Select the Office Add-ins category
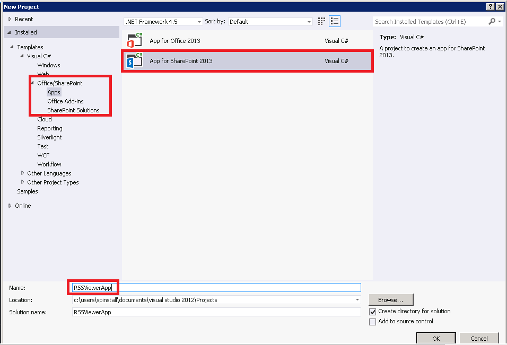Screen dimensions: 507x345 (65, 101)
